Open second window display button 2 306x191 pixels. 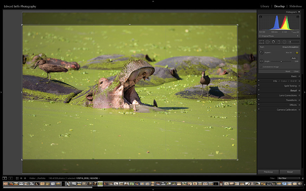[x=11, y=178]
